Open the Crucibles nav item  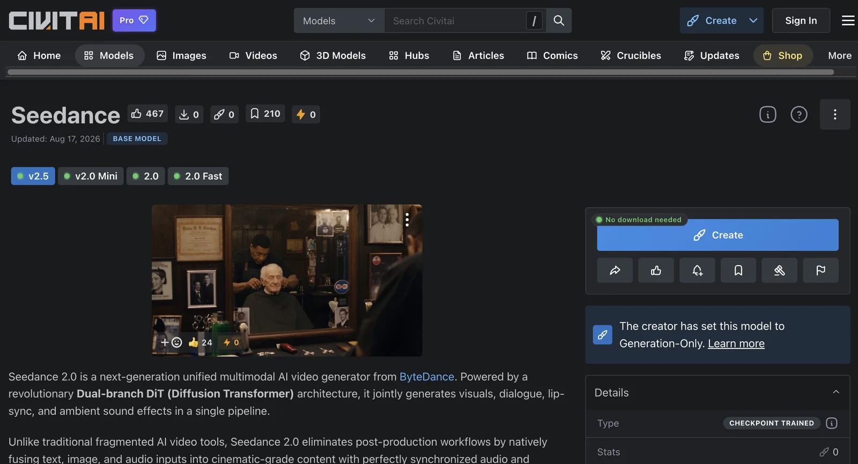coord(631,55)
